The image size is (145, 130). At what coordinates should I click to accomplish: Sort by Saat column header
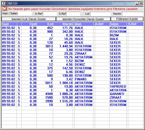click(9, 24)
